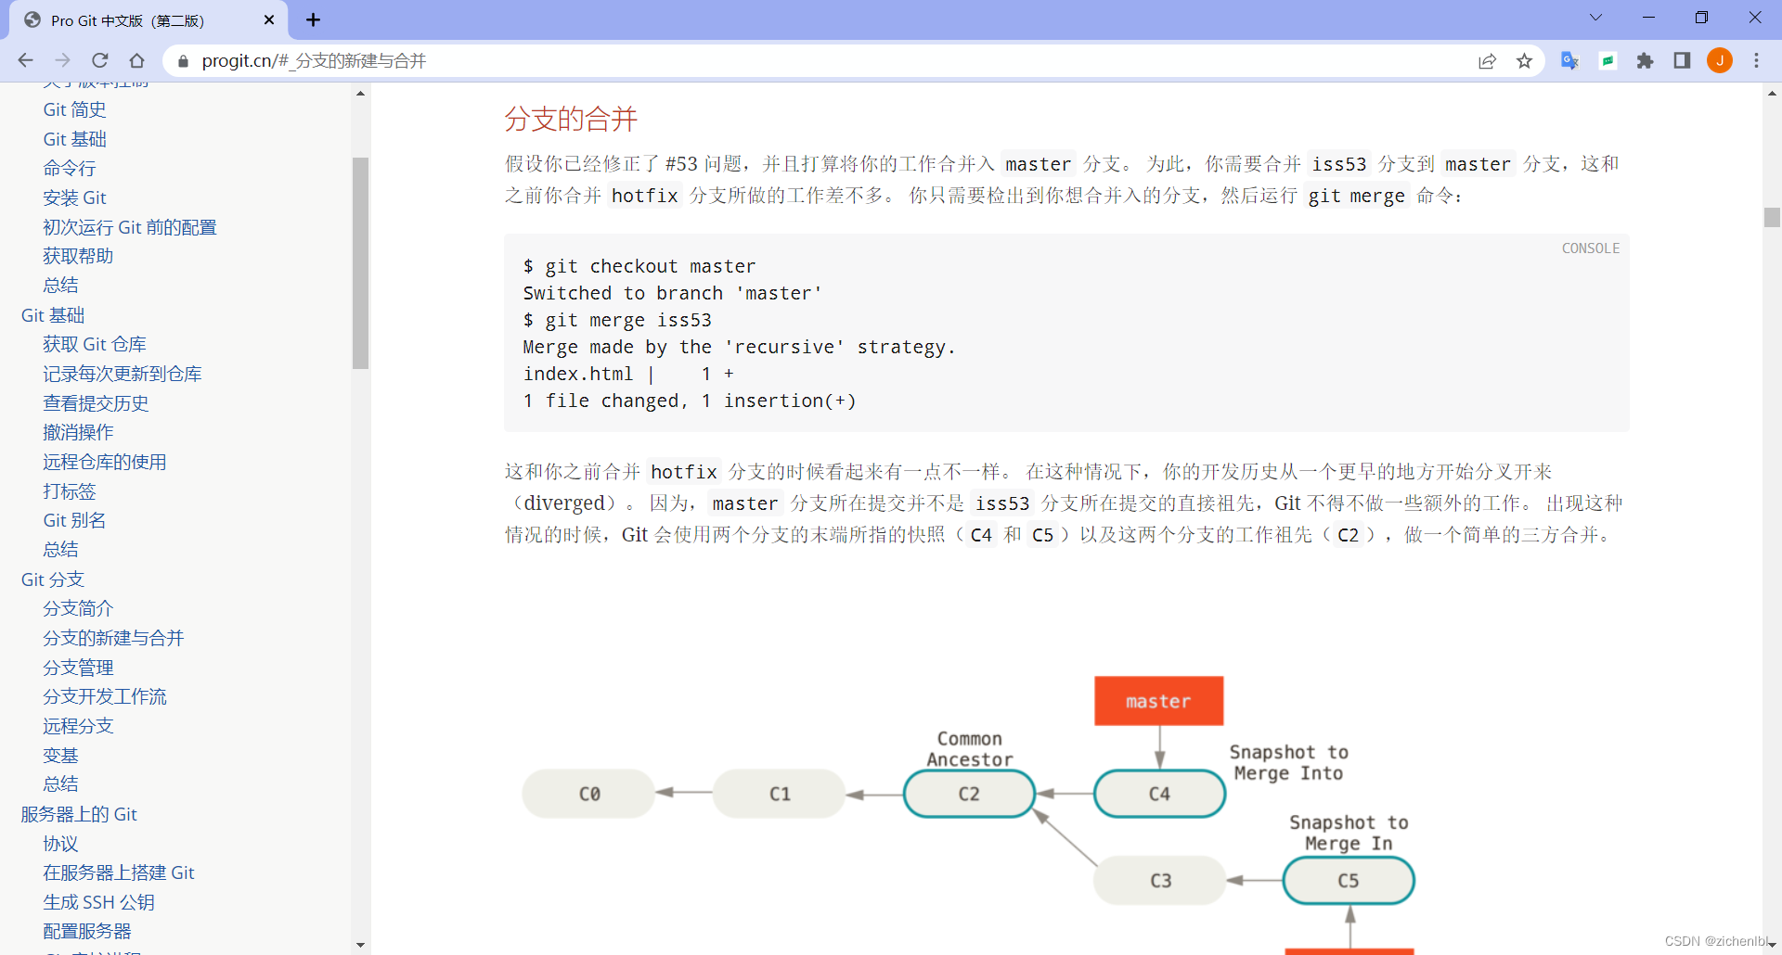This screenshot has height=955, width=1782.
Task: Open 服务器上的 Git chapter
Action: pyautogui.click(x=79, y=814)
